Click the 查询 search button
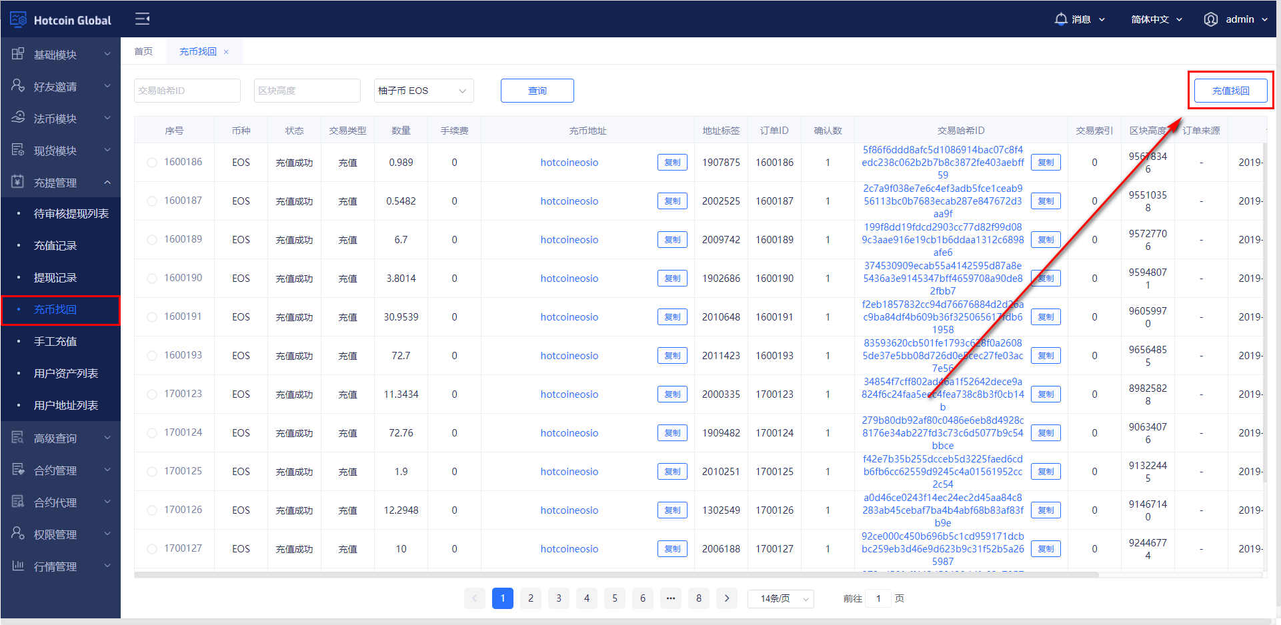 point(537,91)
